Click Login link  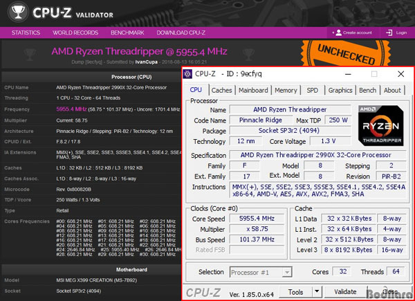click(401, 33)
